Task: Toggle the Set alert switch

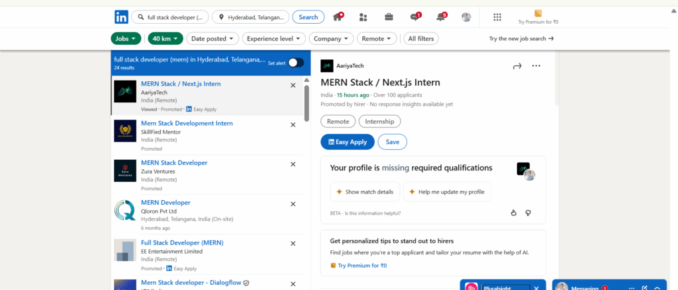Action: (295, 63)
